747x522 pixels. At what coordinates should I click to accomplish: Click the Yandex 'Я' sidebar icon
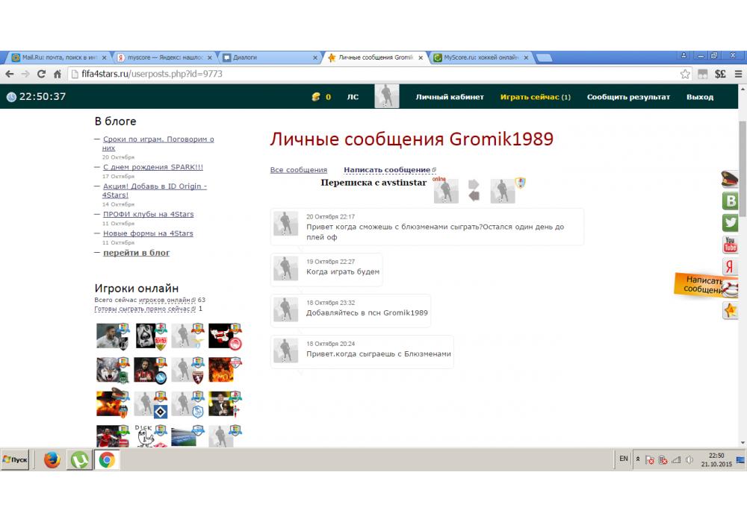click(x=730, y=267)
